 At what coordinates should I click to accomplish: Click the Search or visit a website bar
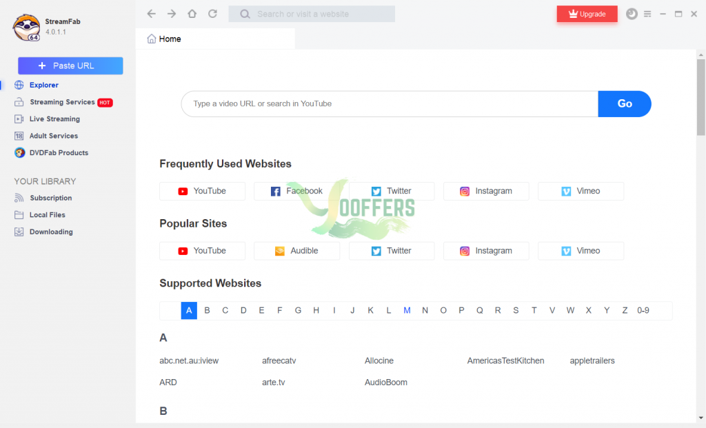click(x=312, y=14)
